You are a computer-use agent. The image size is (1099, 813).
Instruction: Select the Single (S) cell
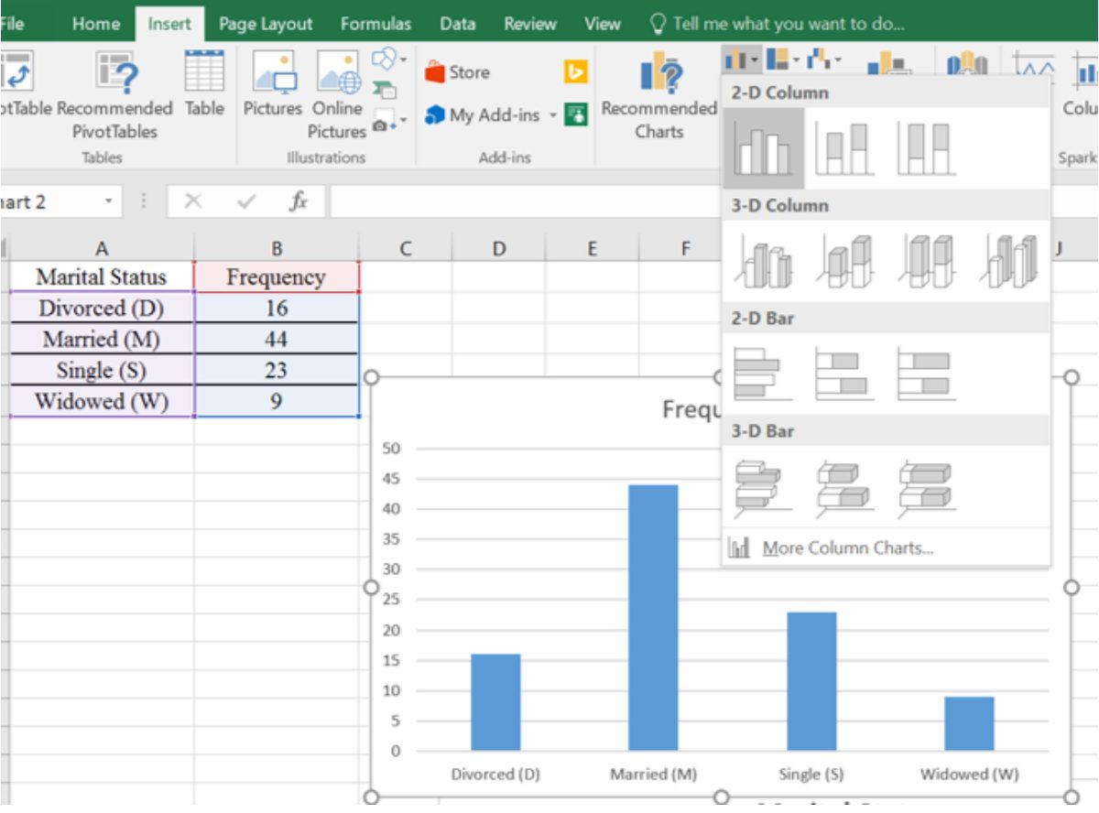click(102, 371)
